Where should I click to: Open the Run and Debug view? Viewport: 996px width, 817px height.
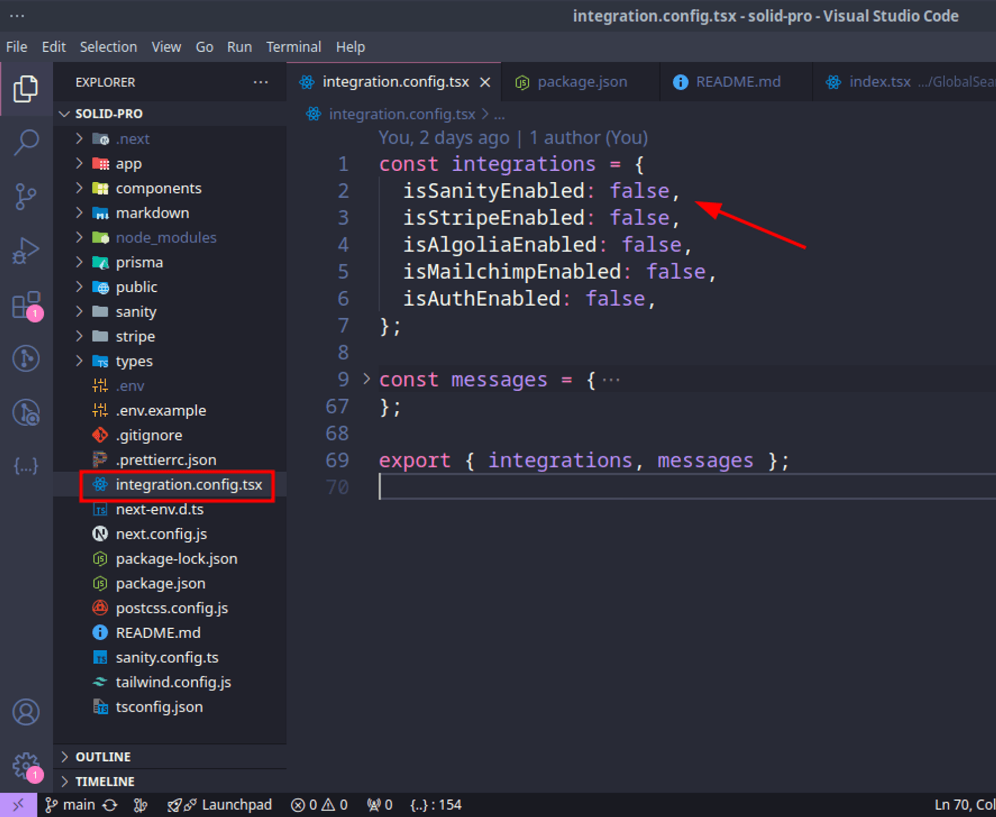[26, 250]
